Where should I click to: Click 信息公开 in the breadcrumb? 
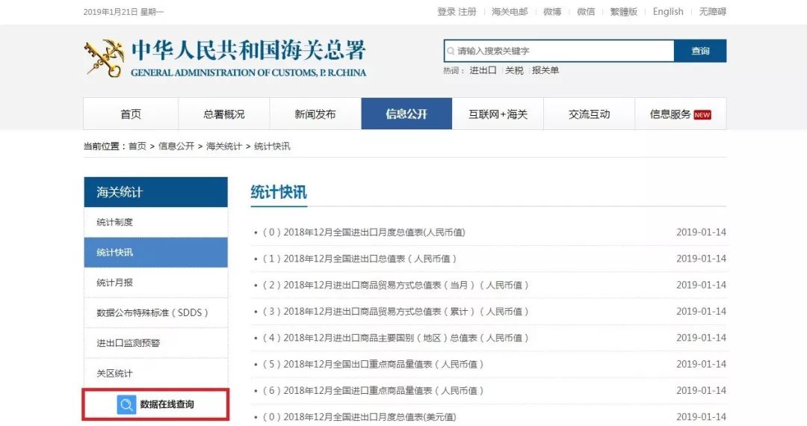(x=176, y=146)
